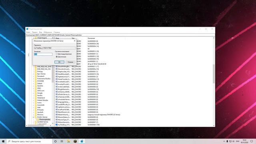Open the Файл menu
The width and height of the screenshot is (256, 144).
[28, 32]
